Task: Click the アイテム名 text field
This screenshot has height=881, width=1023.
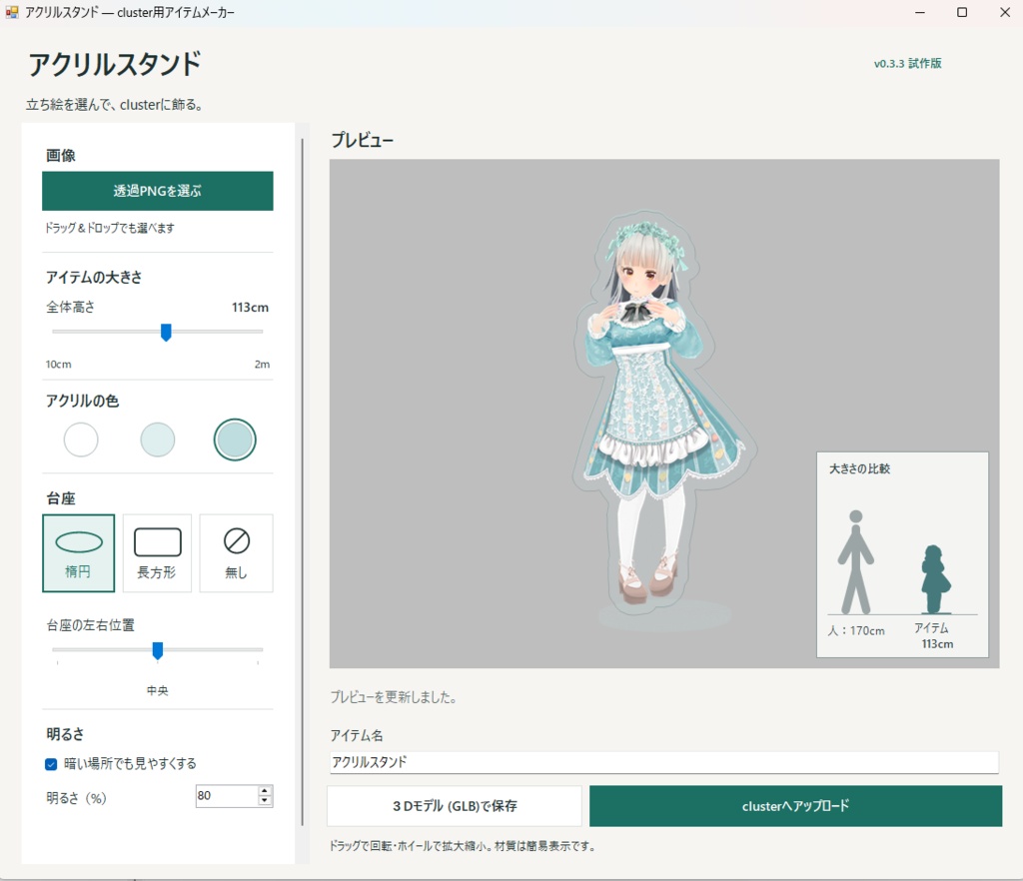Action: (664, 762)
